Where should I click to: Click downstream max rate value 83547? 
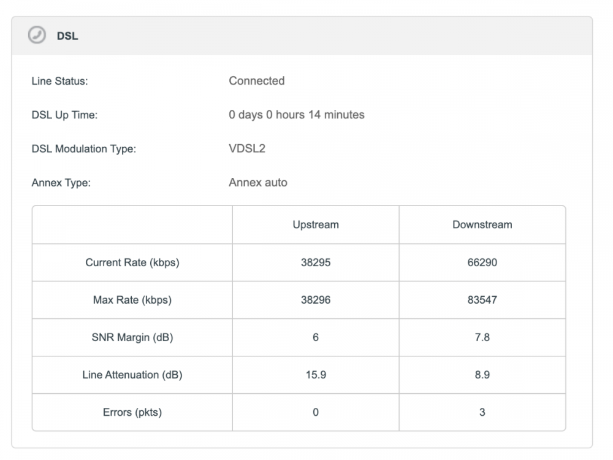482,300
